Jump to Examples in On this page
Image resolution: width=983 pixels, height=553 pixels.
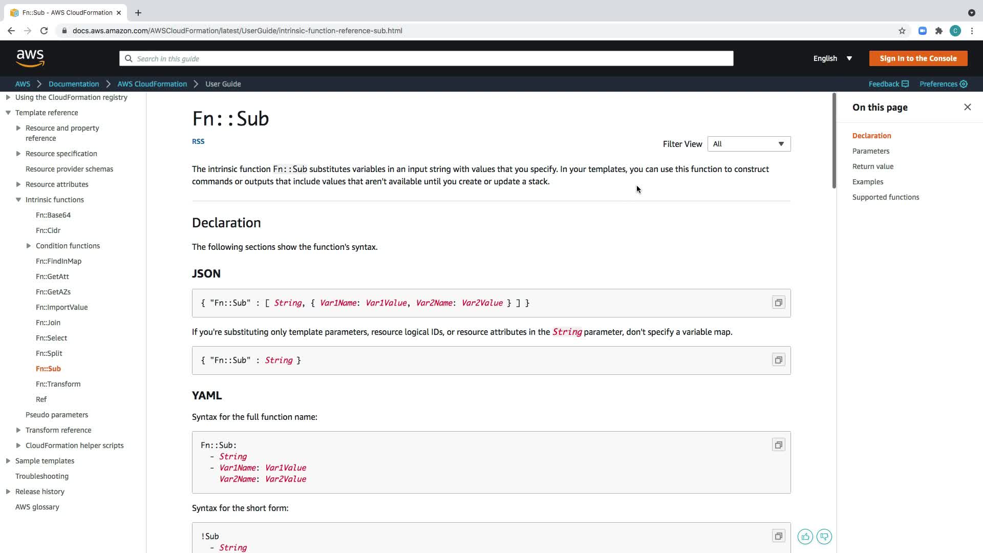click(x=867, y=182)
